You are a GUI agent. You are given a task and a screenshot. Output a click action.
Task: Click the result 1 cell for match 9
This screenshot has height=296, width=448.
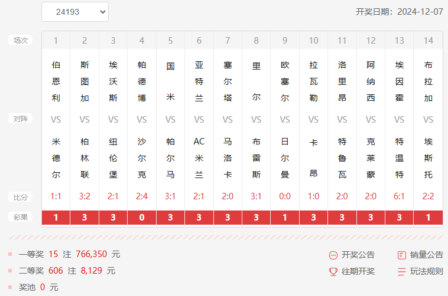click(285, 218)
